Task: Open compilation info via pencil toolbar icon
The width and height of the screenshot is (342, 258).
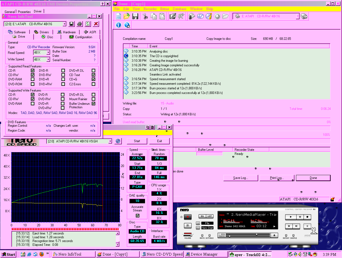Action: [173, 16]
